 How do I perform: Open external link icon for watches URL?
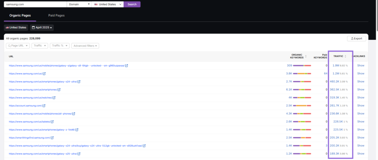point(54,98)
